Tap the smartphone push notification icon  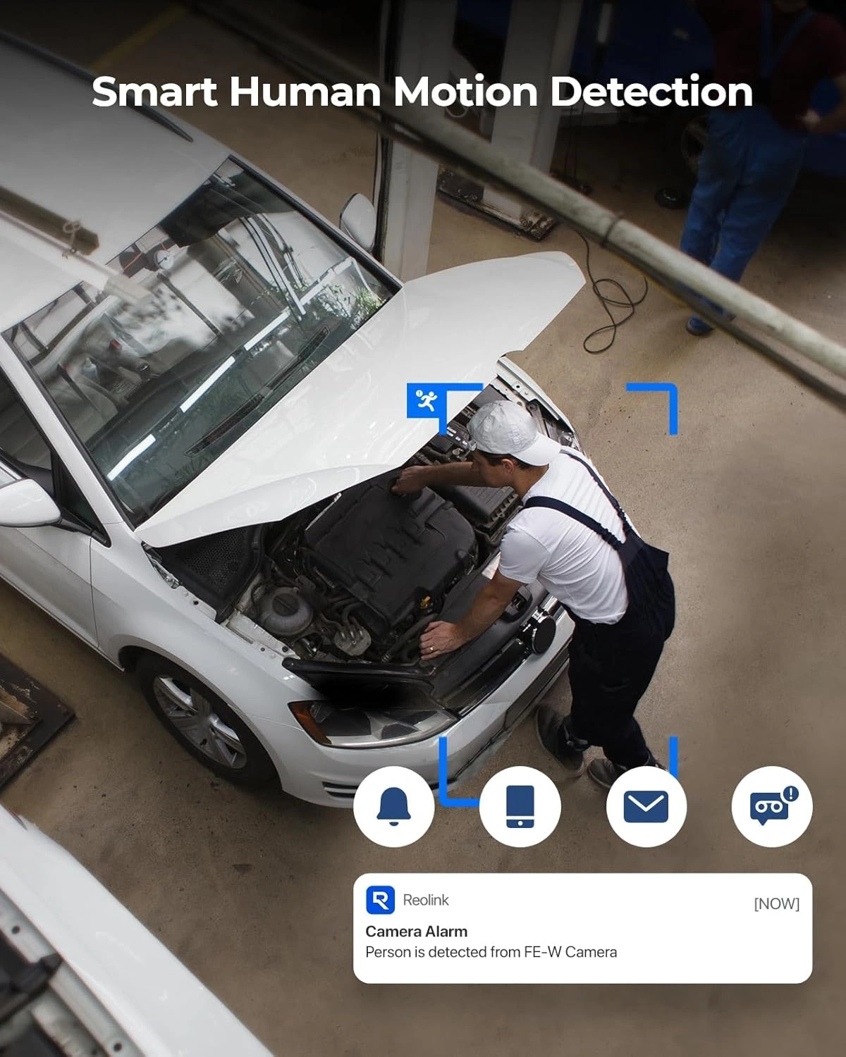[x=520, y=806]
